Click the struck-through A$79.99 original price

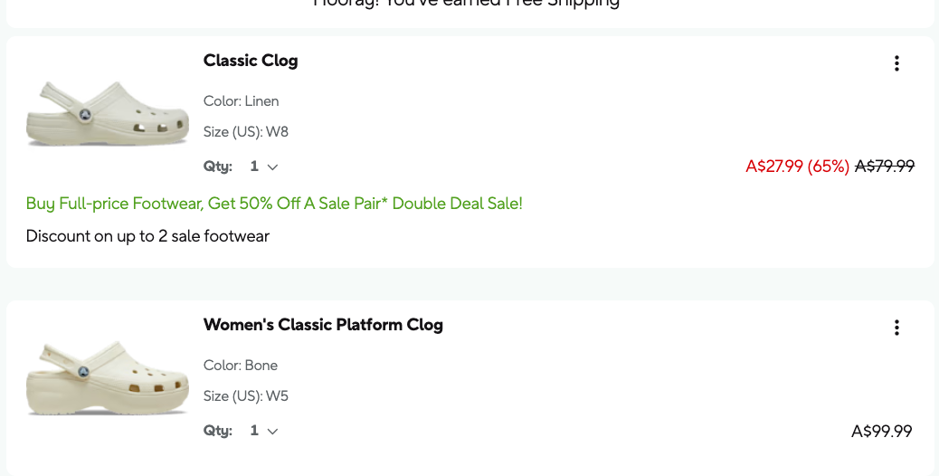point(885,167)
